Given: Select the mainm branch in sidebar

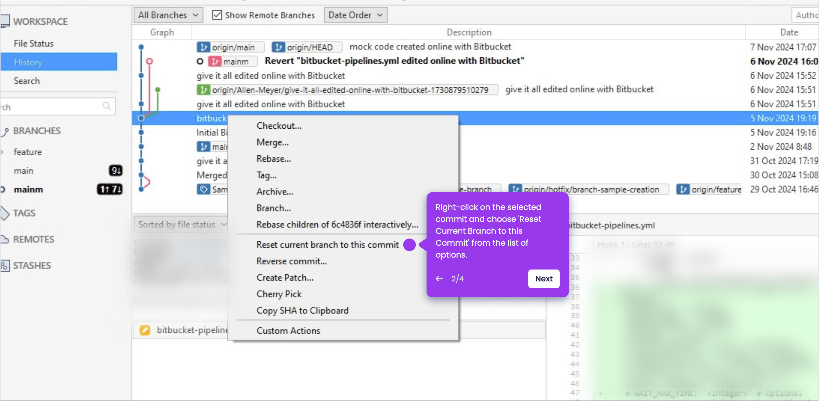Looking at the screenshot, I should tap(28, 189).
